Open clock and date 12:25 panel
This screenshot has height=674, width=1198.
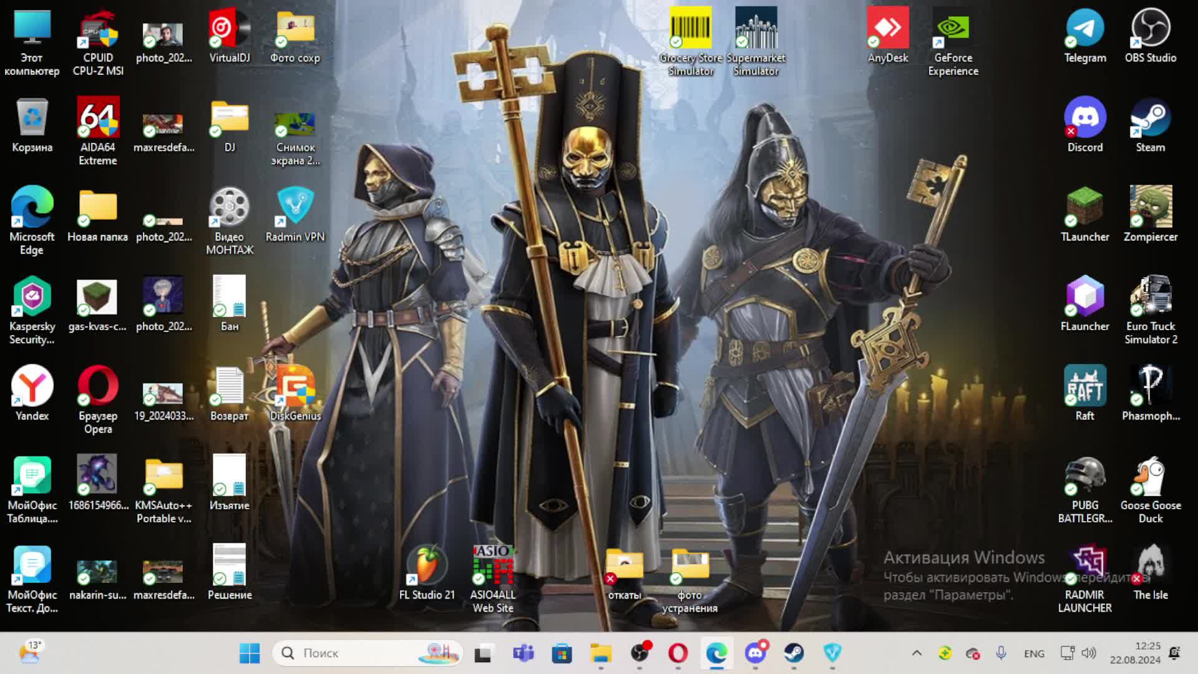[x=1134, y=653]
